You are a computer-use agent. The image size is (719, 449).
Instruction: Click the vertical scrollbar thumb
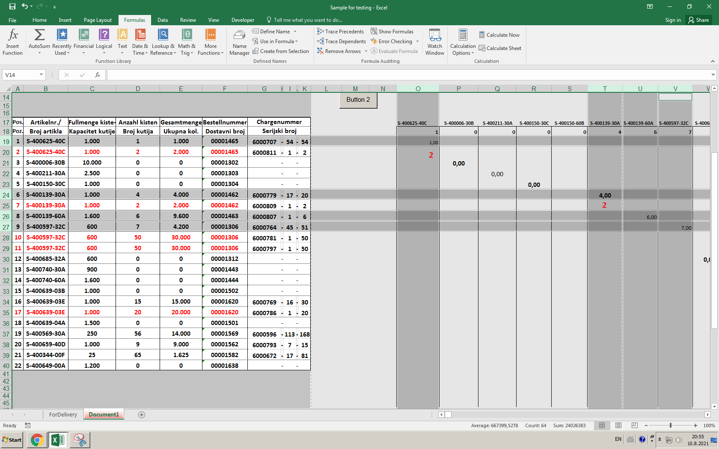coord(714,240)
